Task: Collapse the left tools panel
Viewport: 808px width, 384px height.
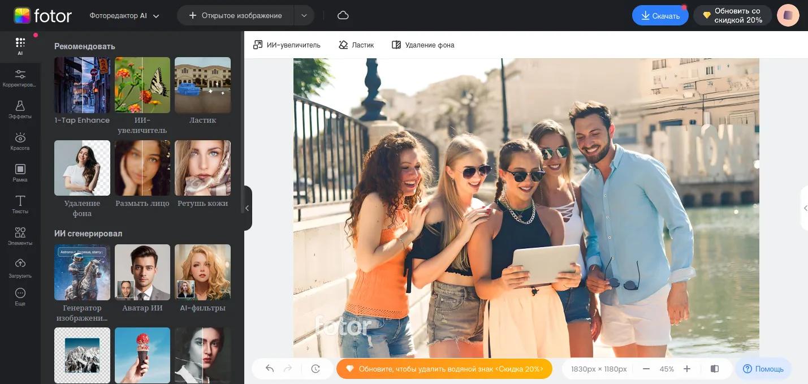Action: click(x=247, y=208)
